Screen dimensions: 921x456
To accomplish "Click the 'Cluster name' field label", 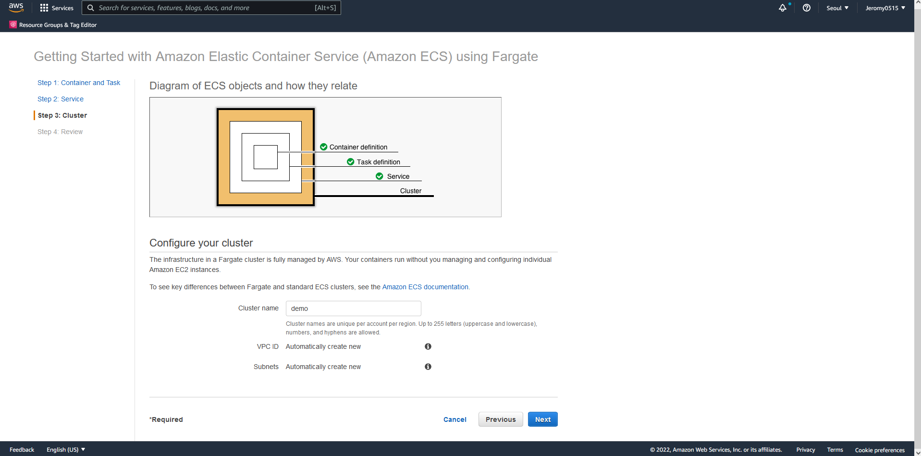I will pyautogui.click(x=258, y=308).
